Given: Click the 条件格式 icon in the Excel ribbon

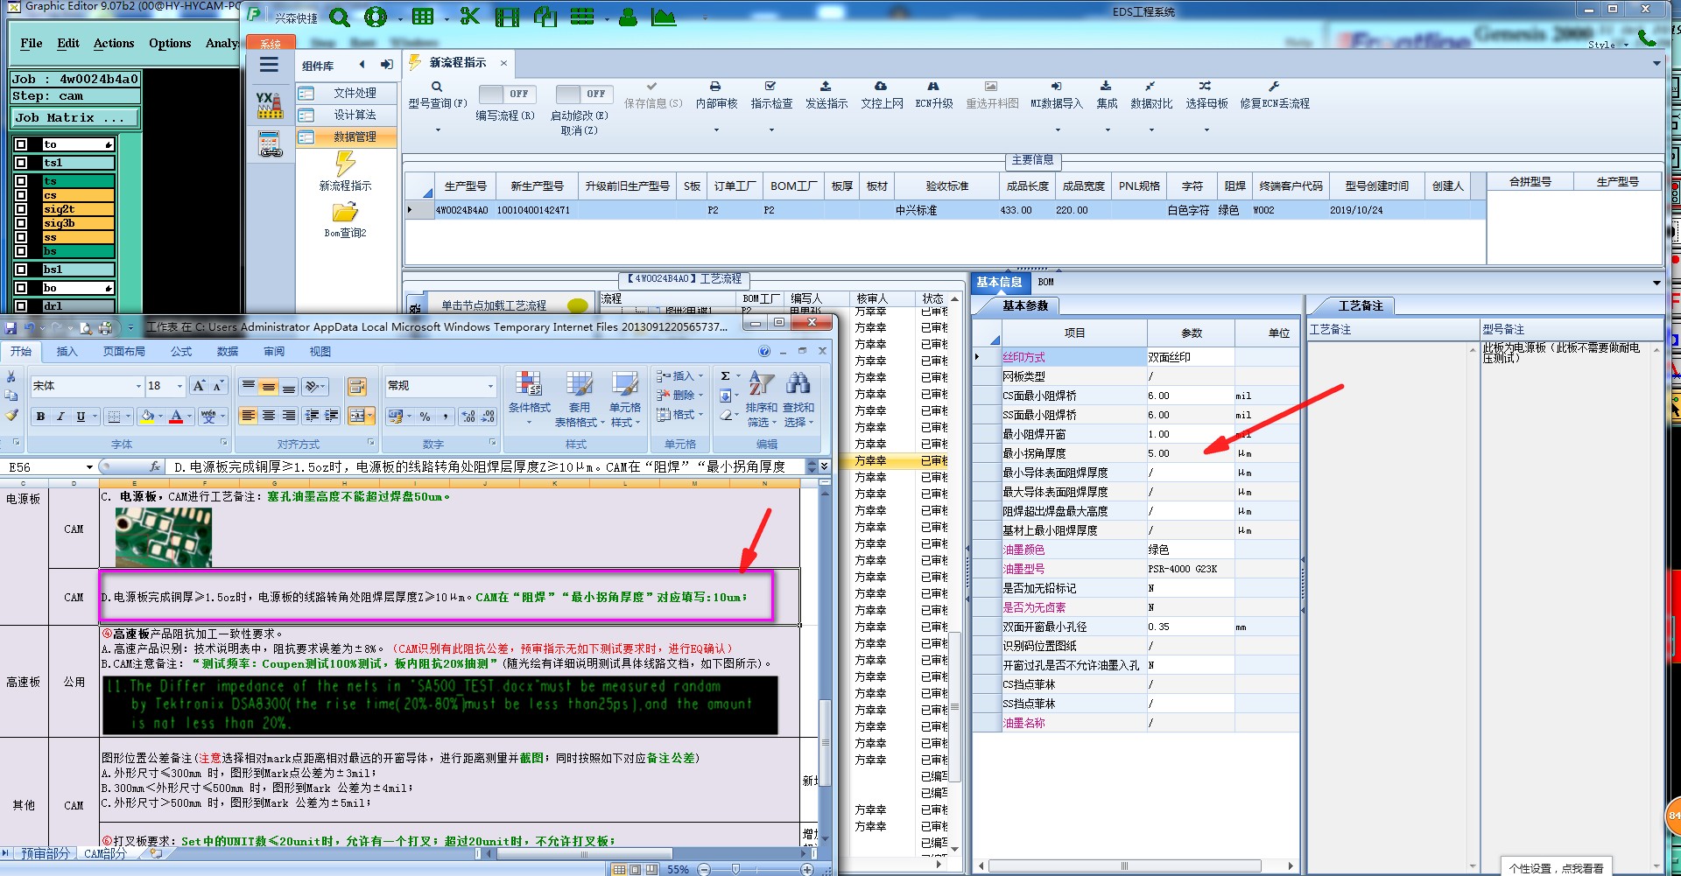Looking at the screenshot, I should (x=528, y=383).
